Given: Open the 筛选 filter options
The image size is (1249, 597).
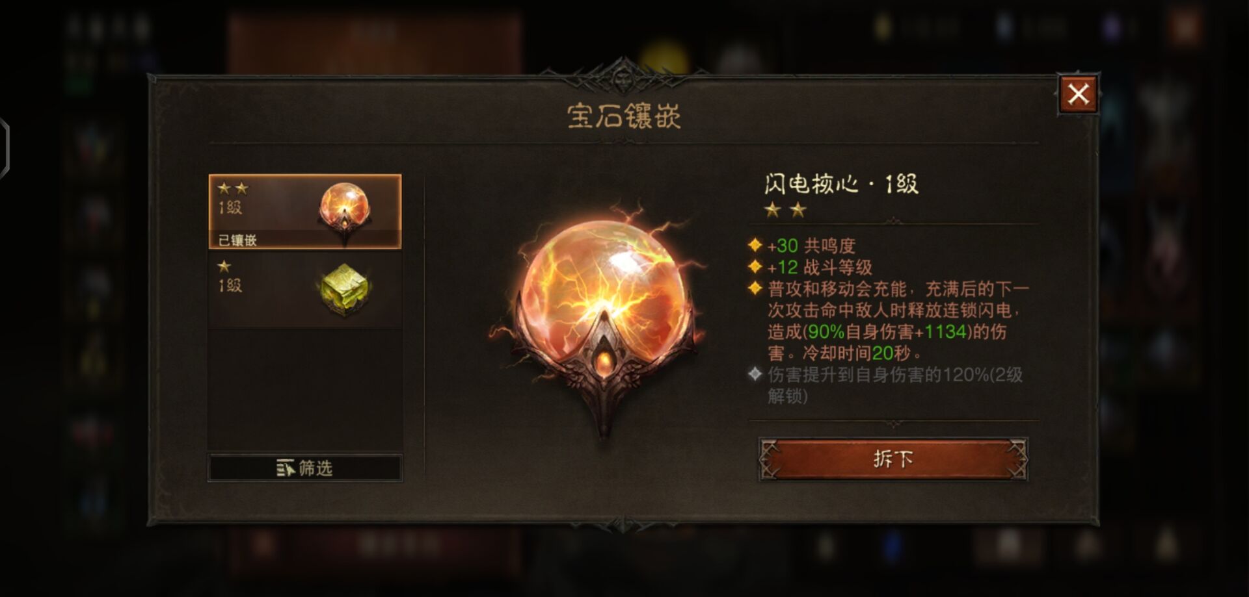Looking at the screenshot, I should (x=304, y=468).
